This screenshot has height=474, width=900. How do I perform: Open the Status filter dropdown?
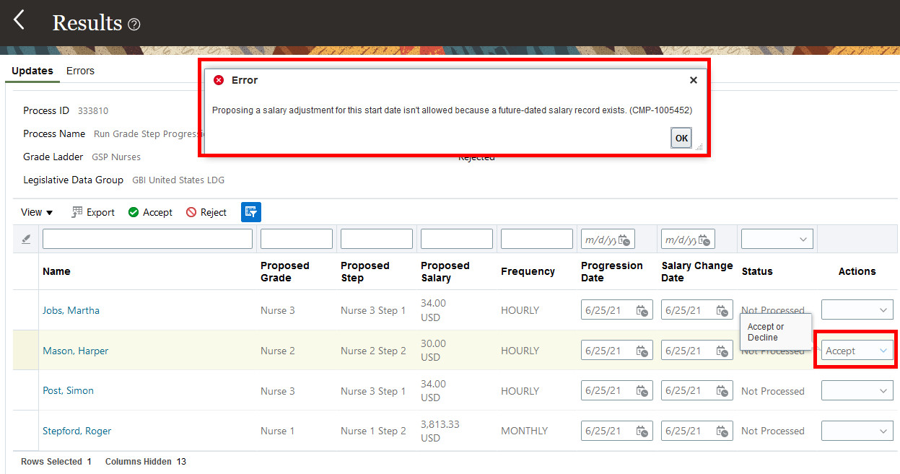pos(777,239)
